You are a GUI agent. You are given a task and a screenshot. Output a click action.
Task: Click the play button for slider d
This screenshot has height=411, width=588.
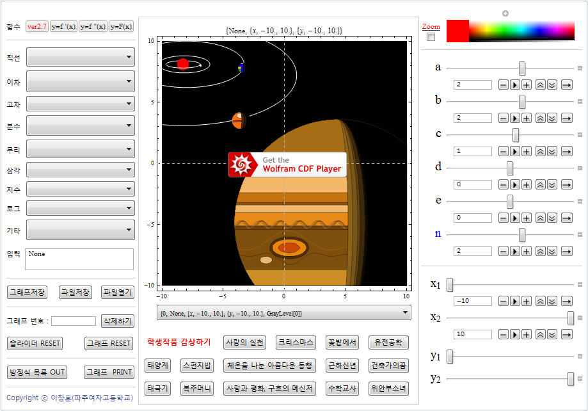[515, 184]
